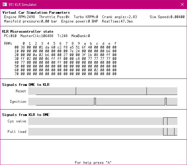Close the 951 KLR Simulator window
This screenshot has width=187, height=165.
[x=182, y=4]
